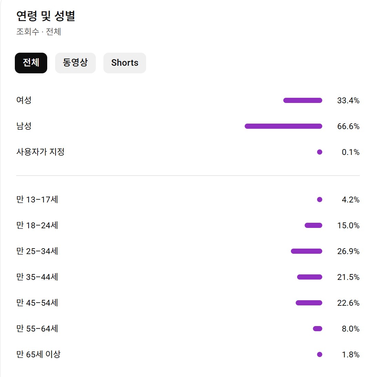Switch to the 동영상 tab

point(75,63)
